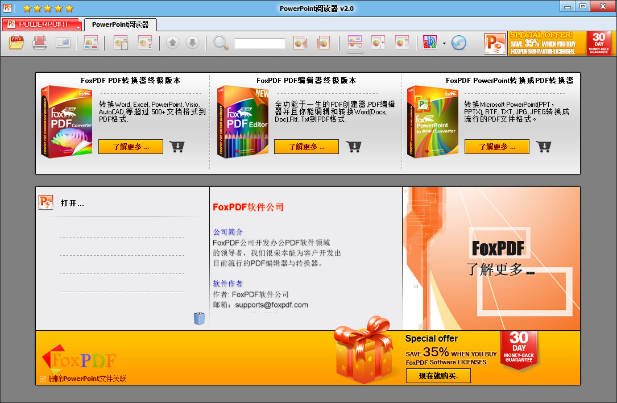
Task: Click into the toolbar search text field
Action: pyautogui.click(x=260, y=43)
